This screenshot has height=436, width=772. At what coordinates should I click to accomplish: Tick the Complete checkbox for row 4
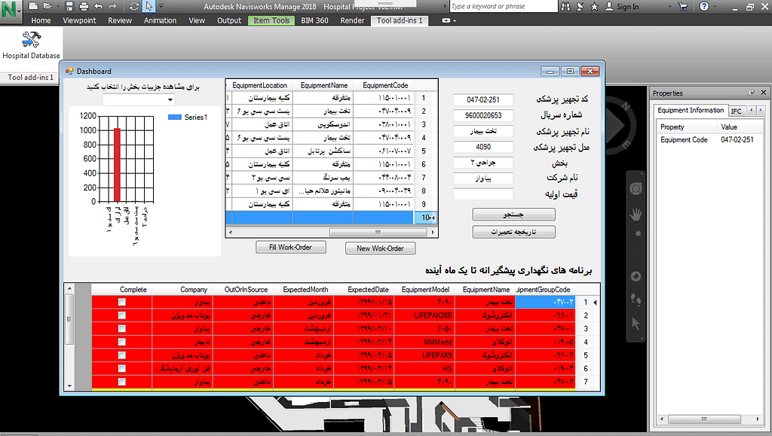pyautogui.click(x=121, y=342)
